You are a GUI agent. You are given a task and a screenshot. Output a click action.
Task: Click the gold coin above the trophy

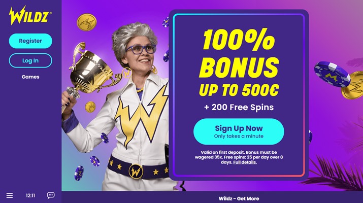pyautogui.click(x=87, y=22)
